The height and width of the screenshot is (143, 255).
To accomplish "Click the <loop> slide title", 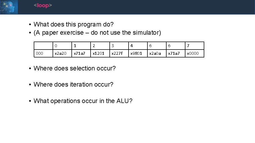I will click(43, 5).
